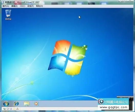
Task: Open the 操作(A) menu
Action: click(6, 6)
